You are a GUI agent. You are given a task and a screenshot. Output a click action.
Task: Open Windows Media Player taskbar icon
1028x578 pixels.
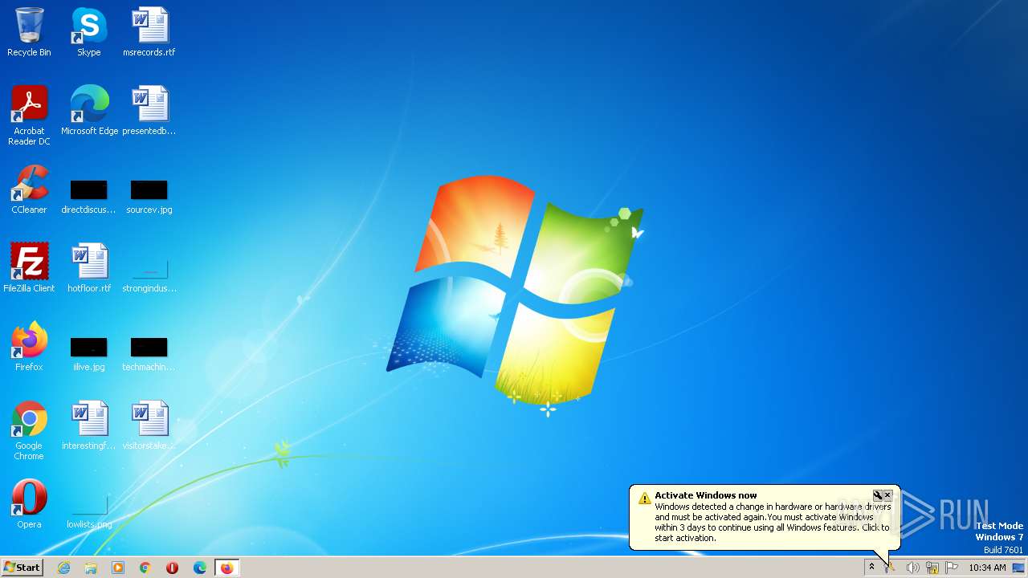pos(118,568)
